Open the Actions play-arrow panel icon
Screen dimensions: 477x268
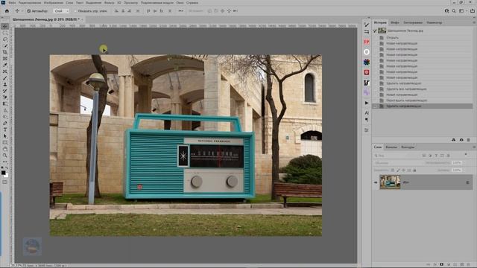pos(367,103)
